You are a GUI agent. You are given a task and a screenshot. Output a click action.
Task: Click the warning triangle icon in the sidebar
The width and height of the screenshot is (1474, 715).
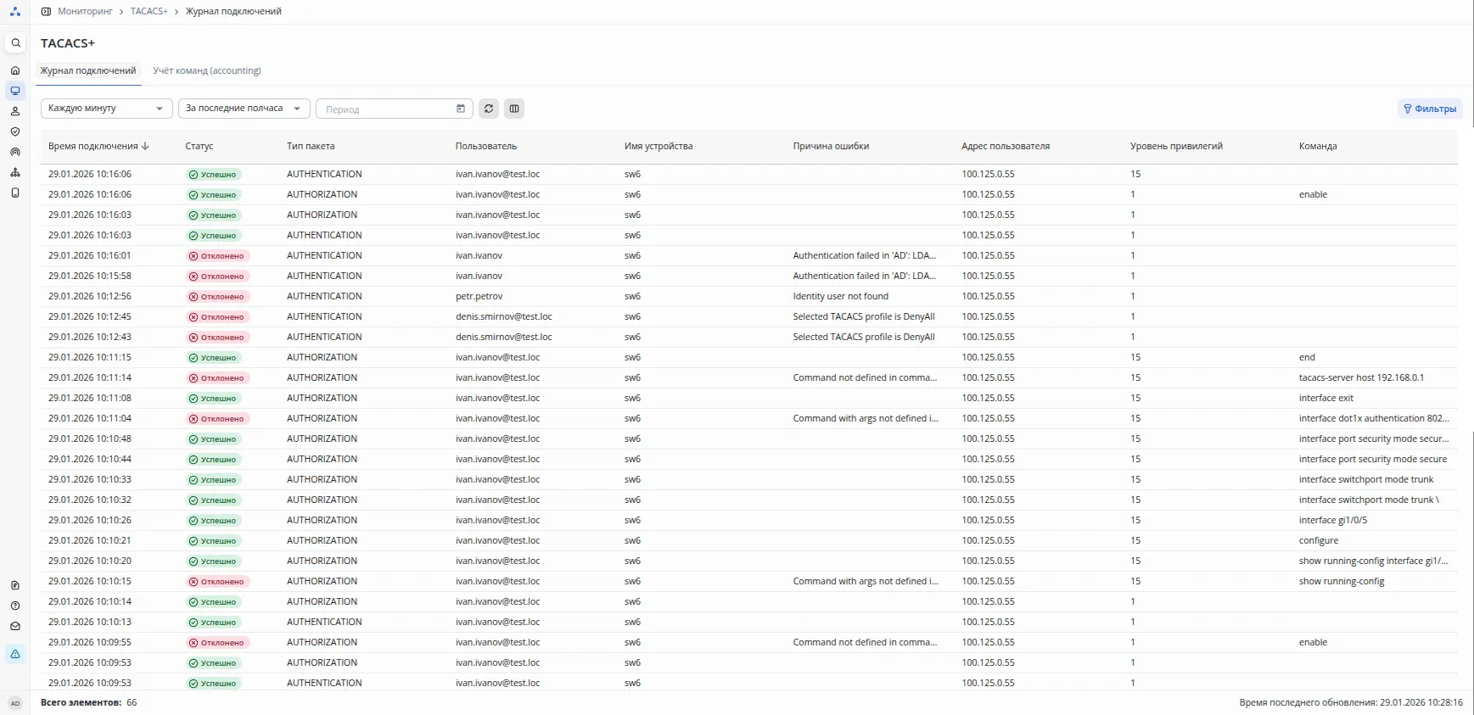(x=15, y=654)
